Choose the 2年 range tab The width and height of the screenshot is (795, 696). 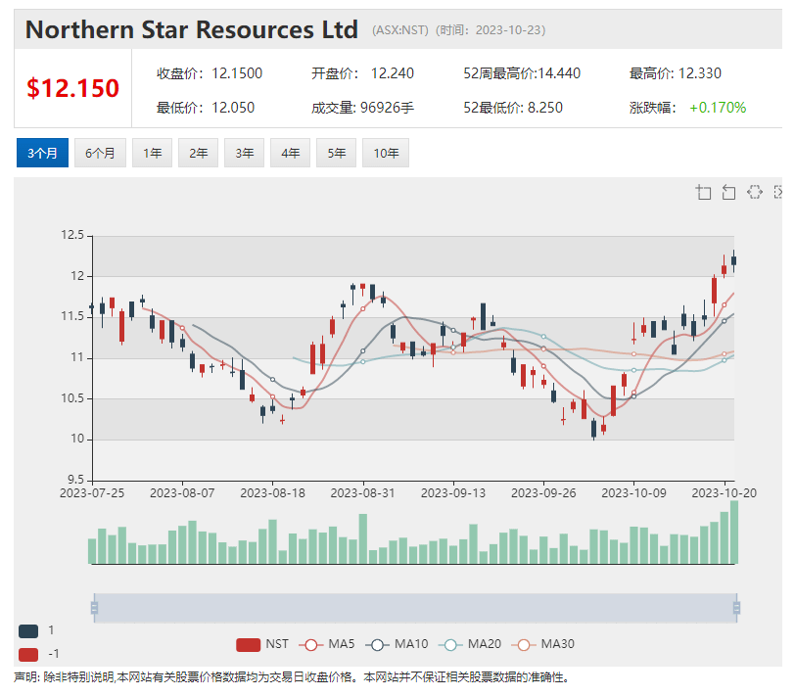(x=199, y=153)
